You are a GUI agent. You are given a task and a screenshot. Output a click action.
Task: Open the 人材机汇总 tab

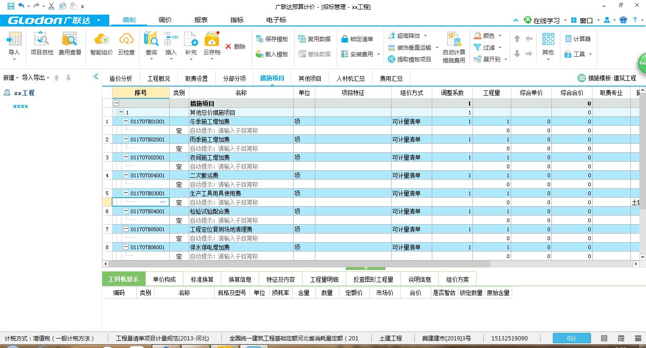click(x=350, y=78)
